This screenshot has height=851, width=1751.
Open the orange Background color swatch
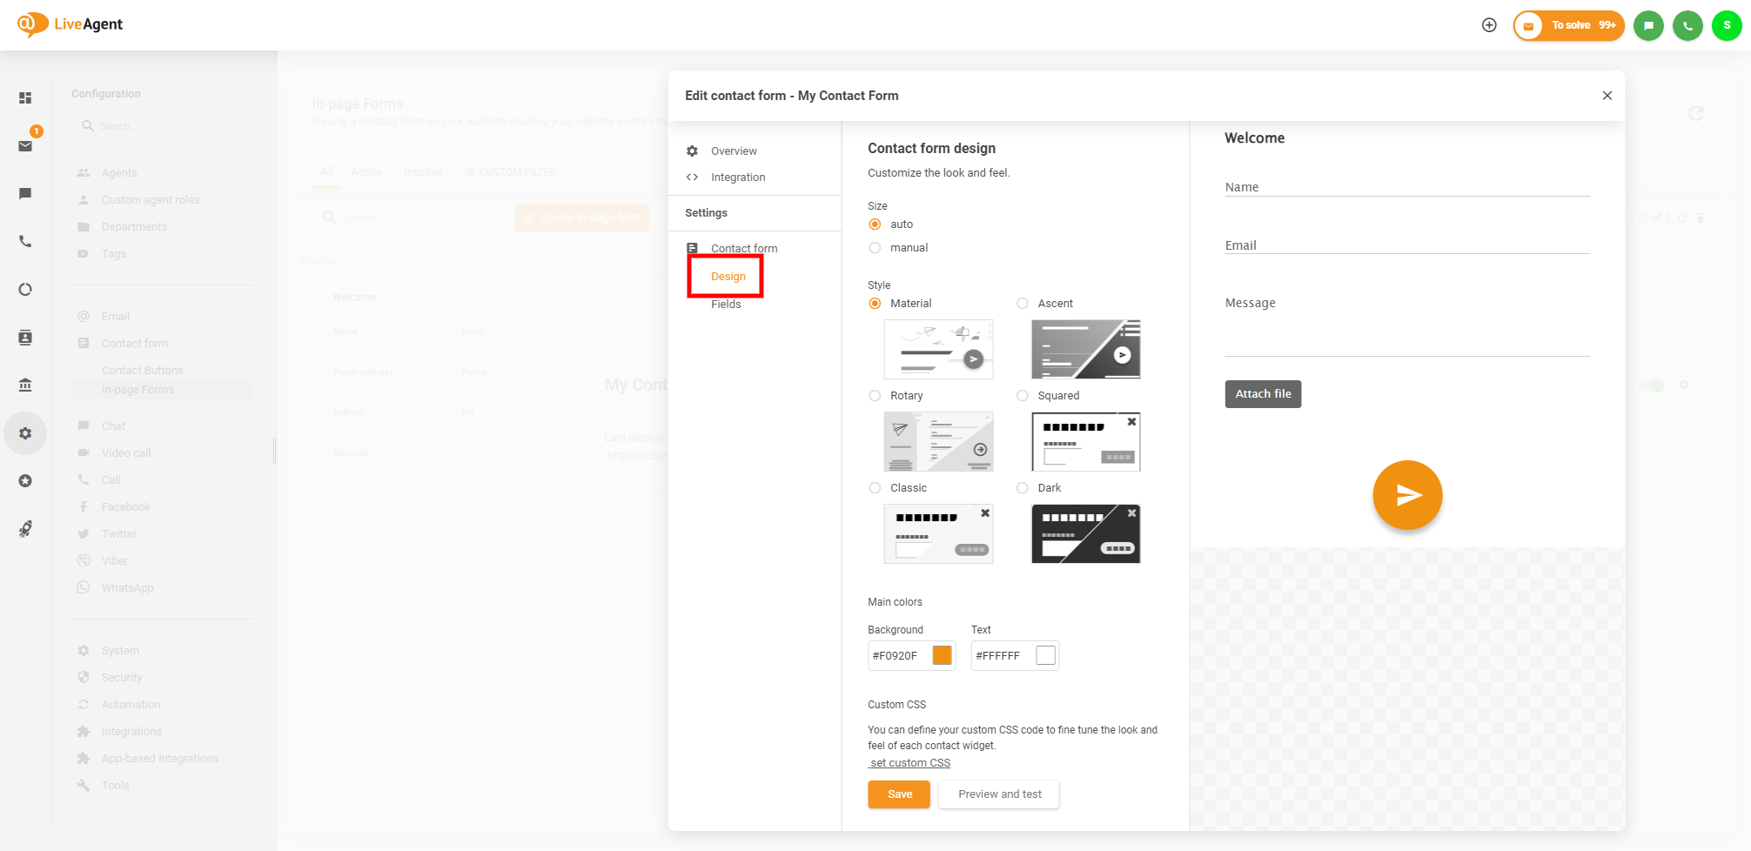[941, 655]
